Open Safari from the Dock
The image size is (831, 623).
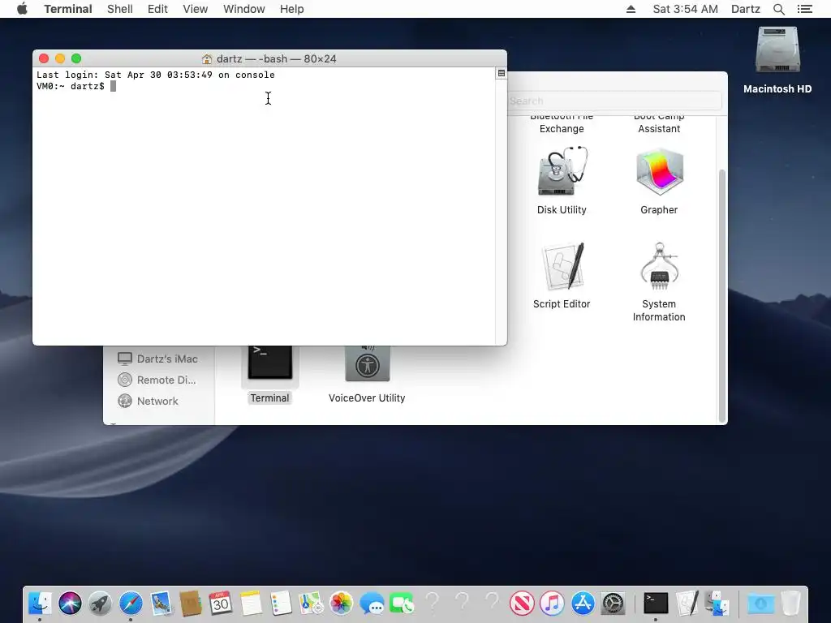pos(131,604)
